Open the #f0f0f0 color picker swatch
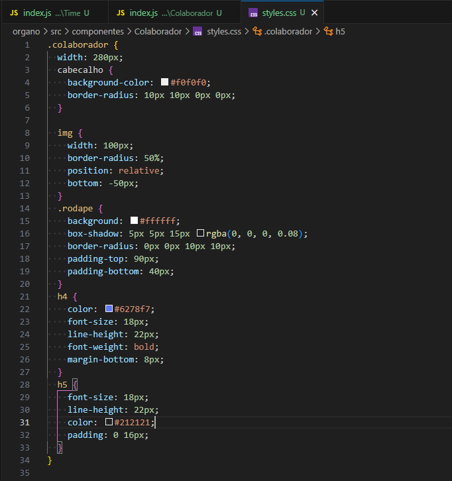The width and height of the screenshot is (452, 481). click(165, 82)
